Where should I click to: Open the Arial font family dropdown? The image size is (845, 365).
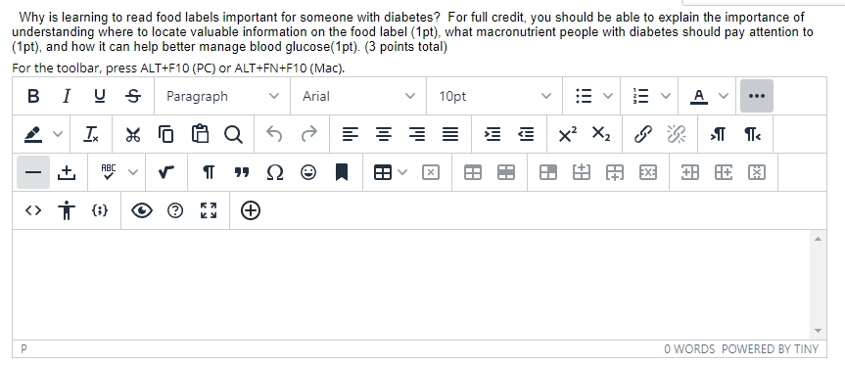(x=358, y=96)
